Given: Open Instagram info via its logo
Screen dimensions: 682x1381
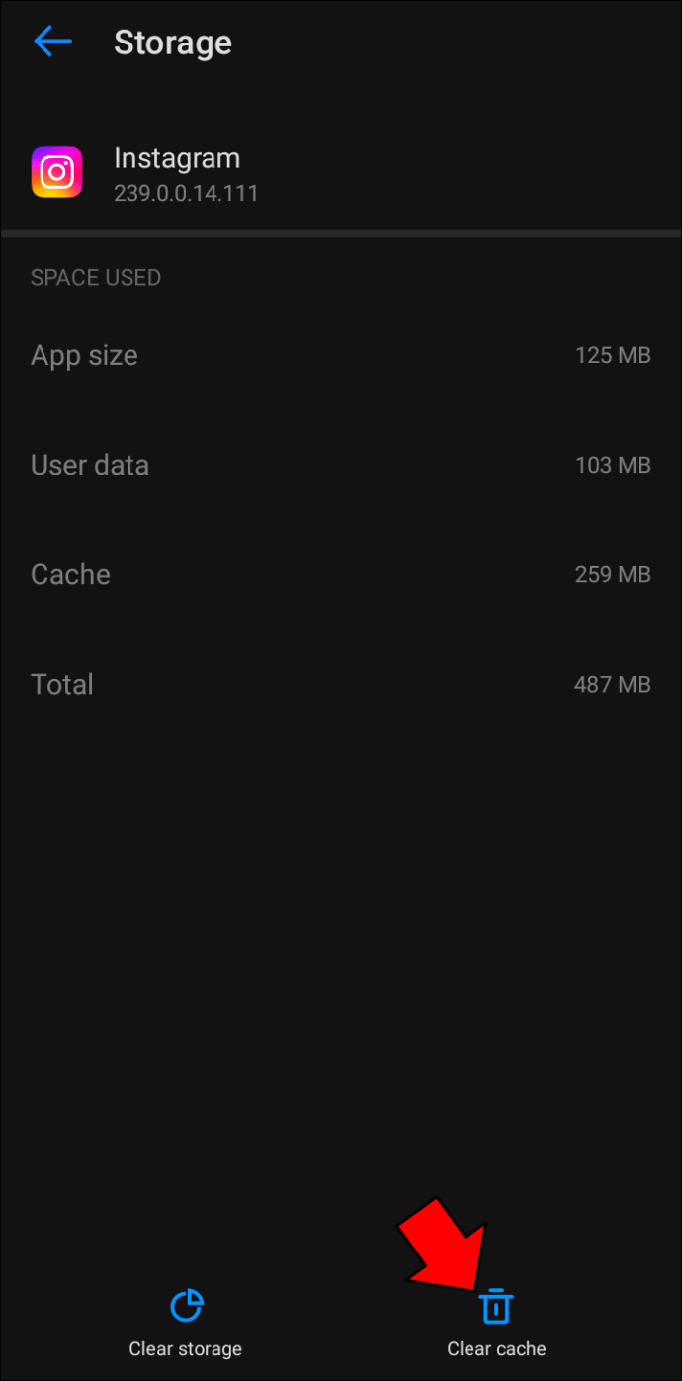Looking at the screenshot, I should (x=56, y=171).
